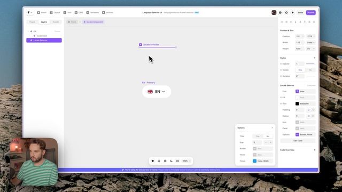Click the UK flag in EN selector
Image resolution: width=342 pixels, height=192 pixels.
(x=150, y=92)
